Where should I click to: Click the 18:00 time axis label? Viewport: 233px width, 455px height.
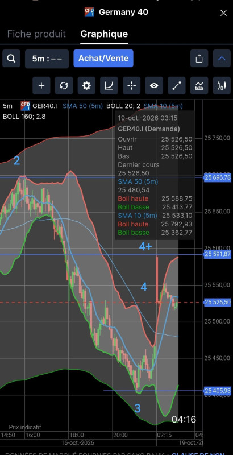[77, 435]
